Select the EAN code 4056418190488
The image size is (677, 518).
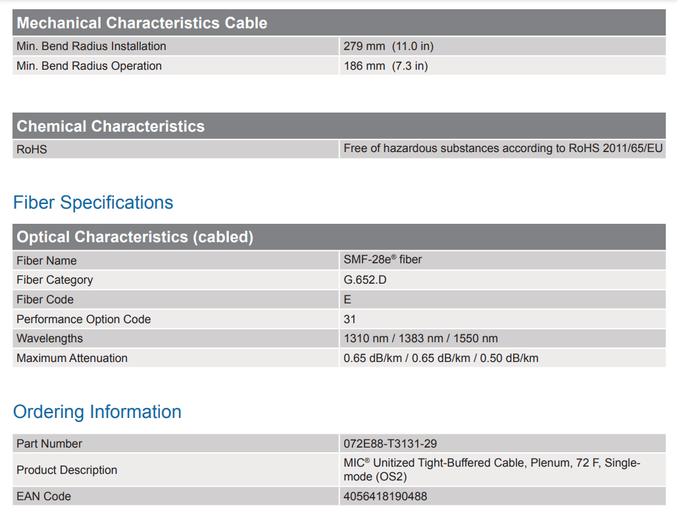pyautogui.click(x=385, y=496)
